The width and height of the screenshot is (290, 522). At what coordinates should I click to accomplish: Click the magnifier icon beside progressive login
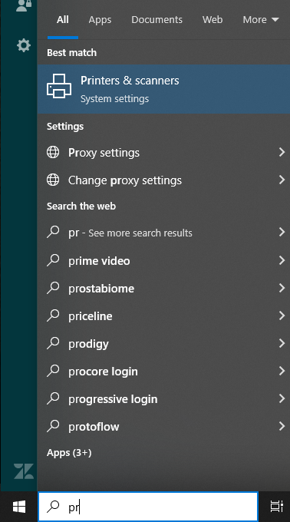[53, 398]
